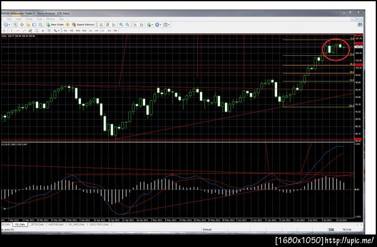Open the Help menu

(x=62, y=19)
